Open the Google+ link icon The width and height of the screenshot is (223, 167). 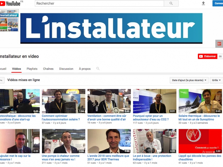pos(219,44)
